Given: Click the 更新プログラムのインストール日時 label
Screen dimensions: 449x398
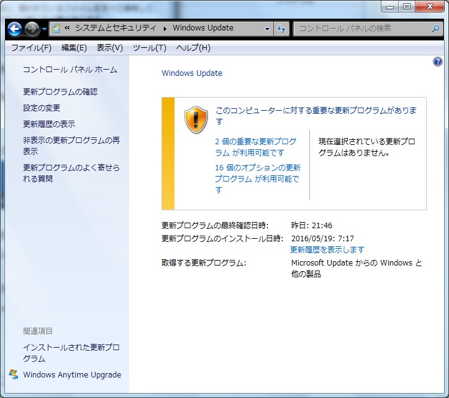Looking at the screenshot, I should pos(222,239).
